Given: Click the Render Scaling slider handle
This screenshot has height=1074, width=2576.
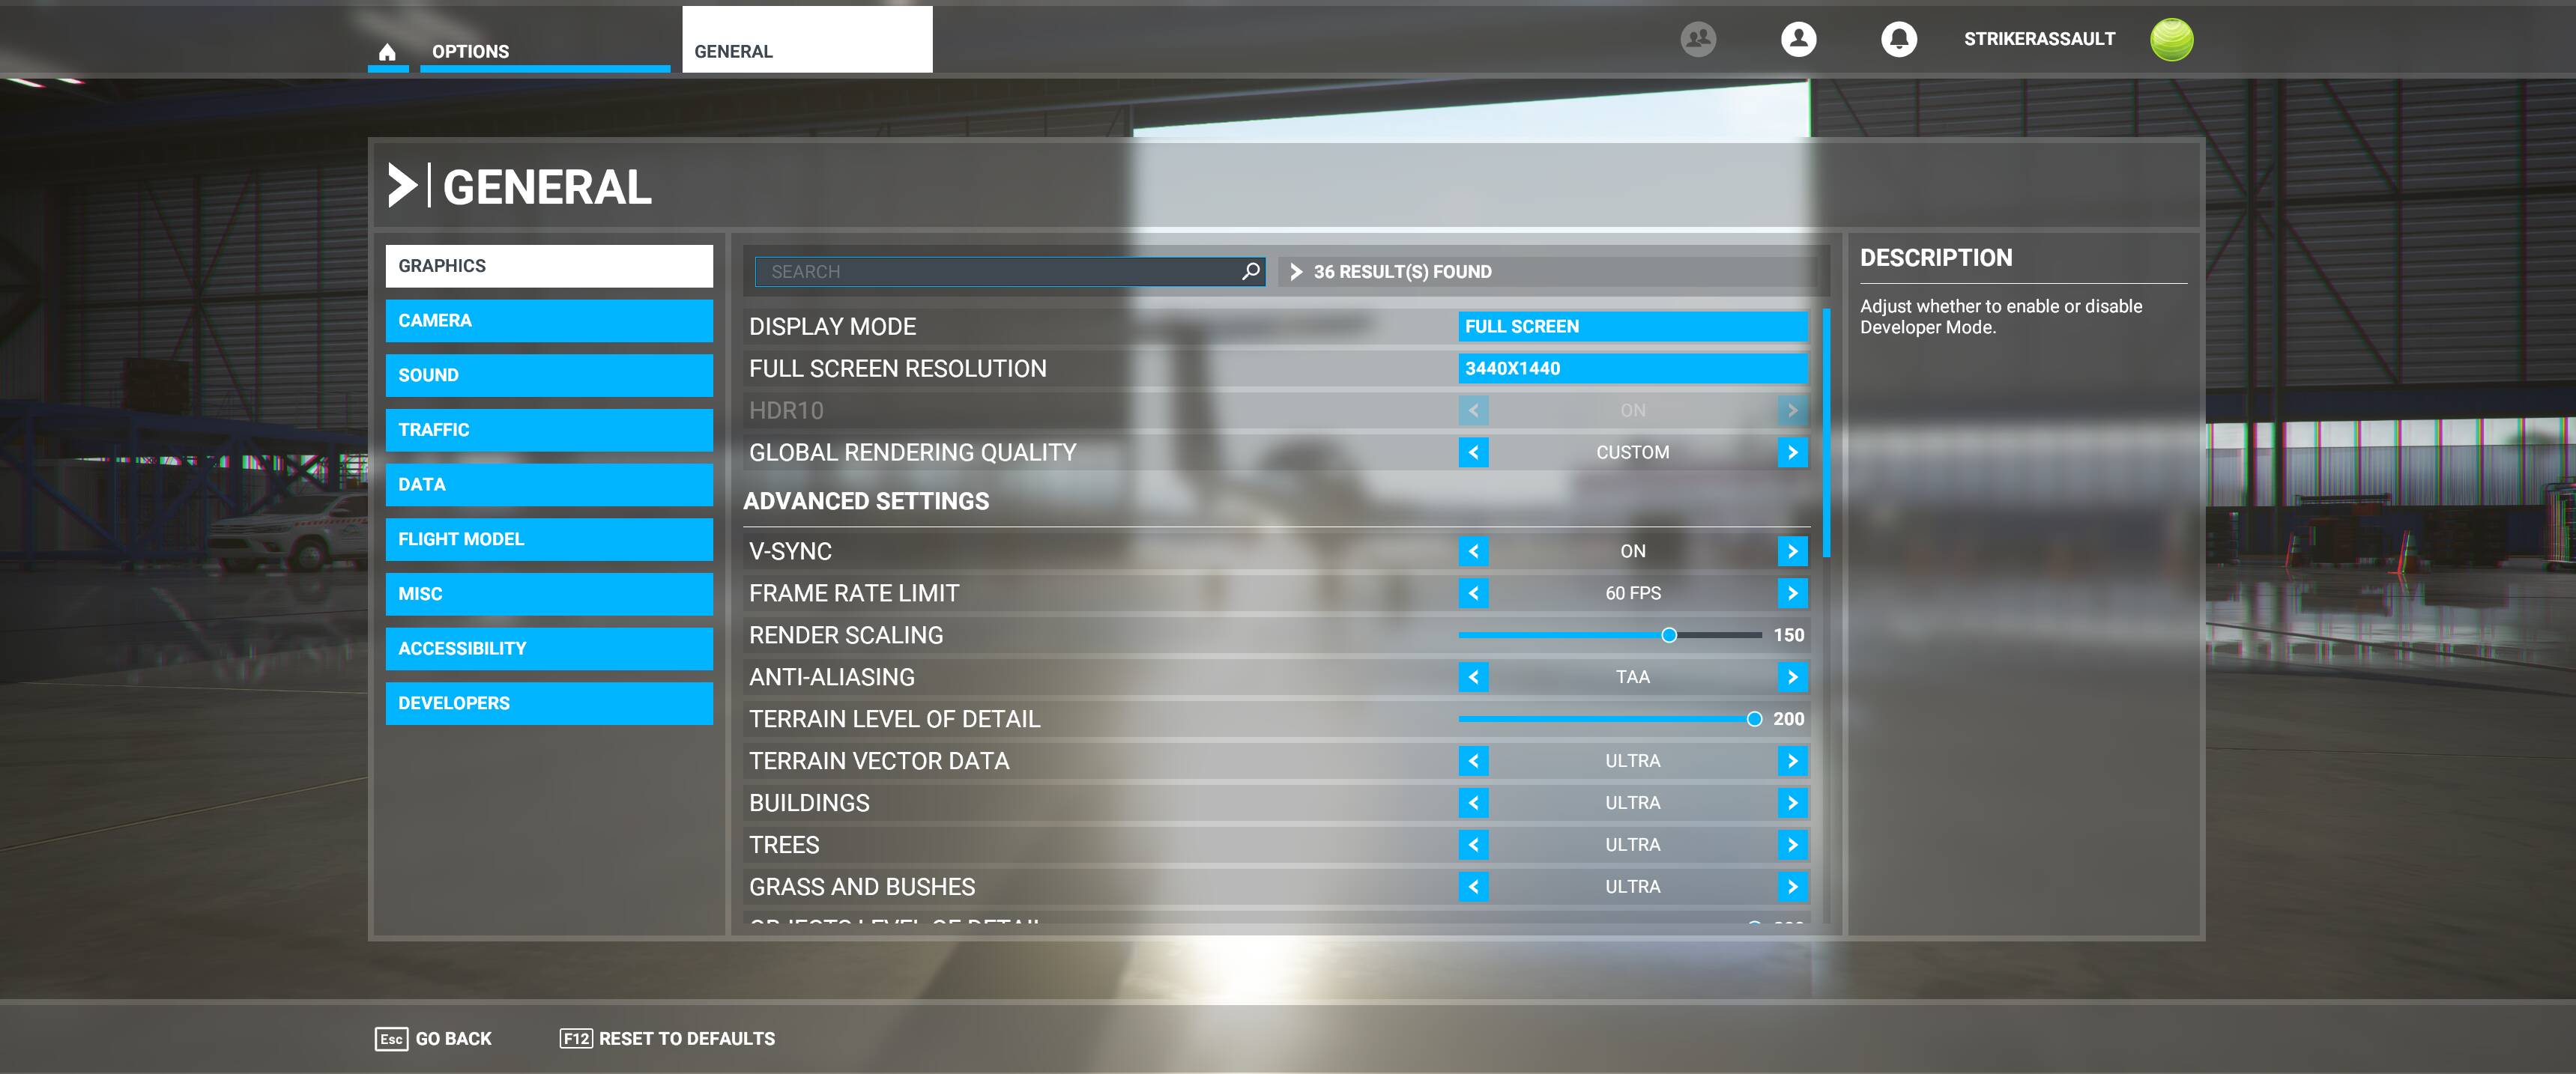Looking at the screenshot, I should point(1668,635).
